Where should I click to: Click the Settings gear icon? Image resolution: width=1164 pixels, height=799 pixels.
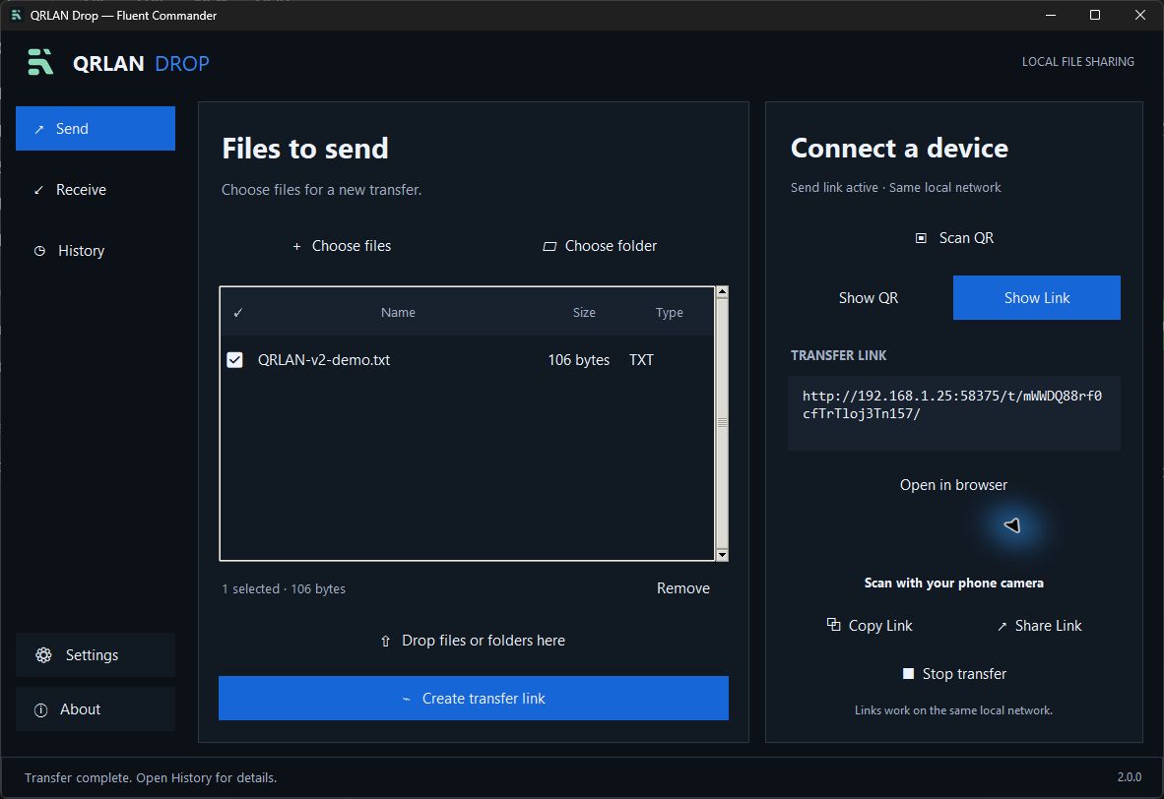click(x=43, y=655)
